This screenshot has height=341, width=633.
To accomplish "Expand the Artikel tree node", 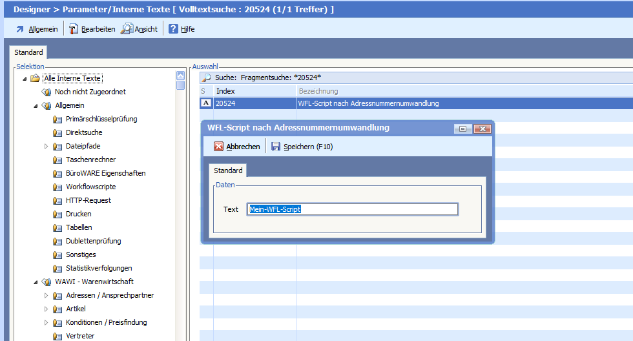I will (x=46, y=309).
